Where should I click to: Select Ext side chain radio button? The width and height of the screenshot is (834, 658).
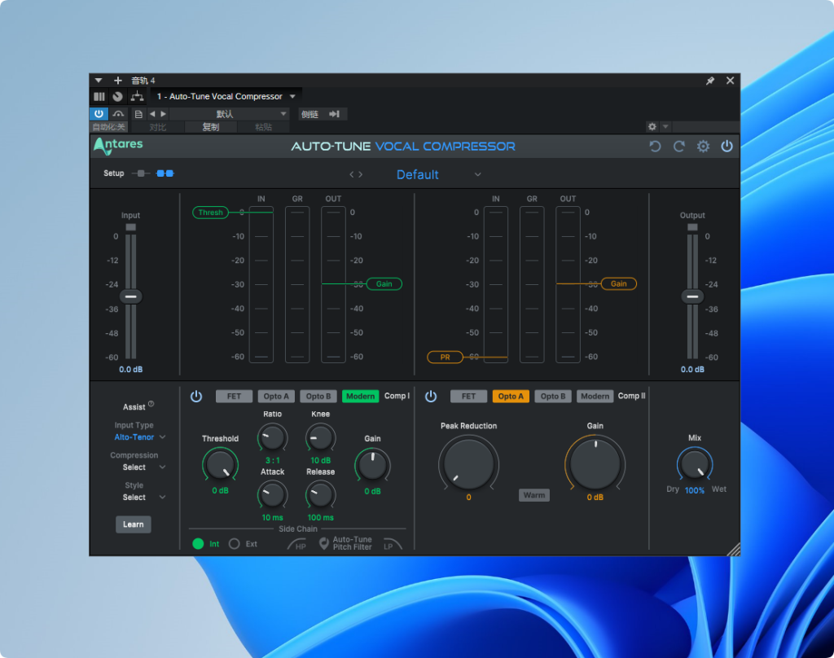(234, 544)
